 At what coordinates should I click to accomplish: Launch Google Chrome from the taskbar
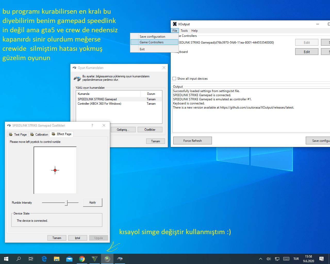click(82, 259)
